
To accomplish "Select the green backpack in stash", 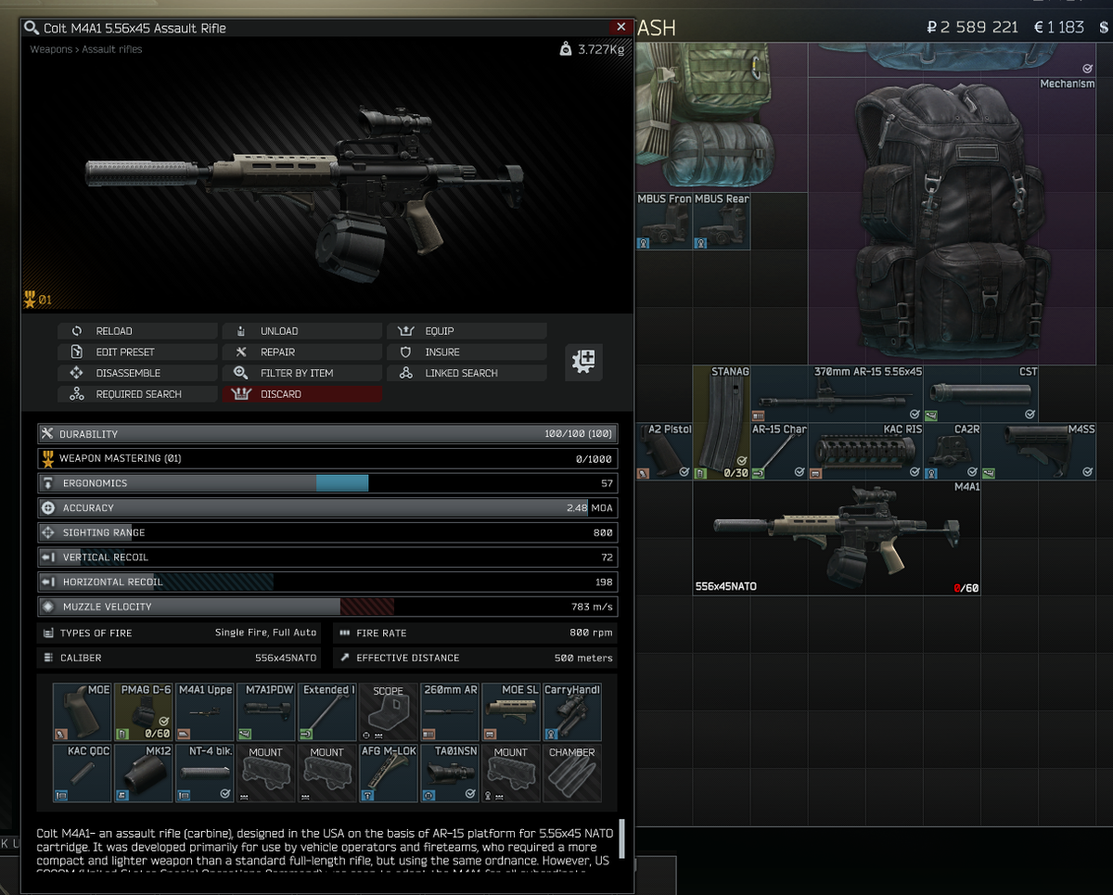I will coord(722,117).
